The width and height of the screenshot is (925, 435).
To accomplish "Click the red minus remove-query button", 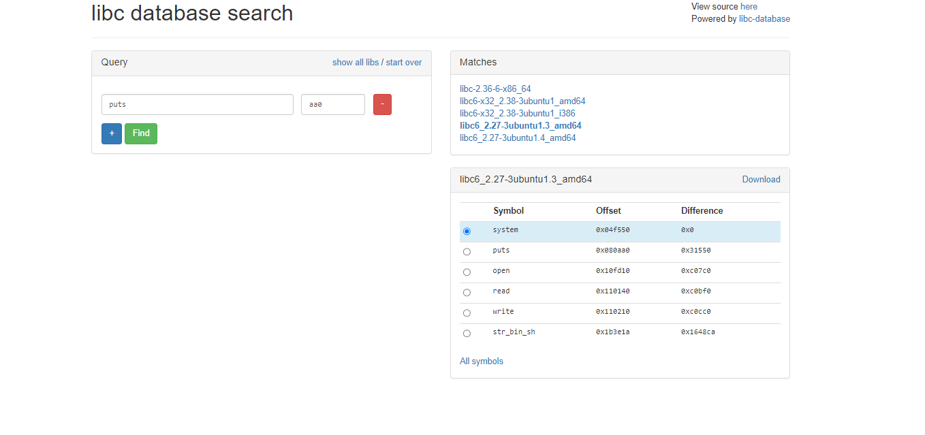I will 382,104.
